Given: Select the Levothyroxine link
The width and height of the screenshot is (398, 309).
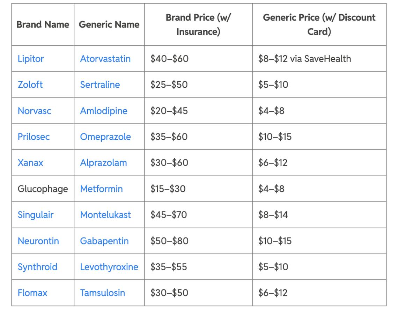Looking at the screenshot, I should click(109, 267).
